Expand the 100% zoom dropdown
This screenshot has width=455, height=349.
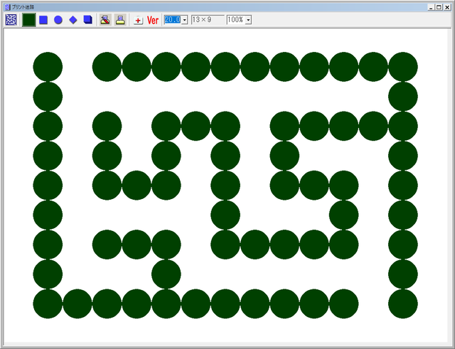(x=247, y=20)
